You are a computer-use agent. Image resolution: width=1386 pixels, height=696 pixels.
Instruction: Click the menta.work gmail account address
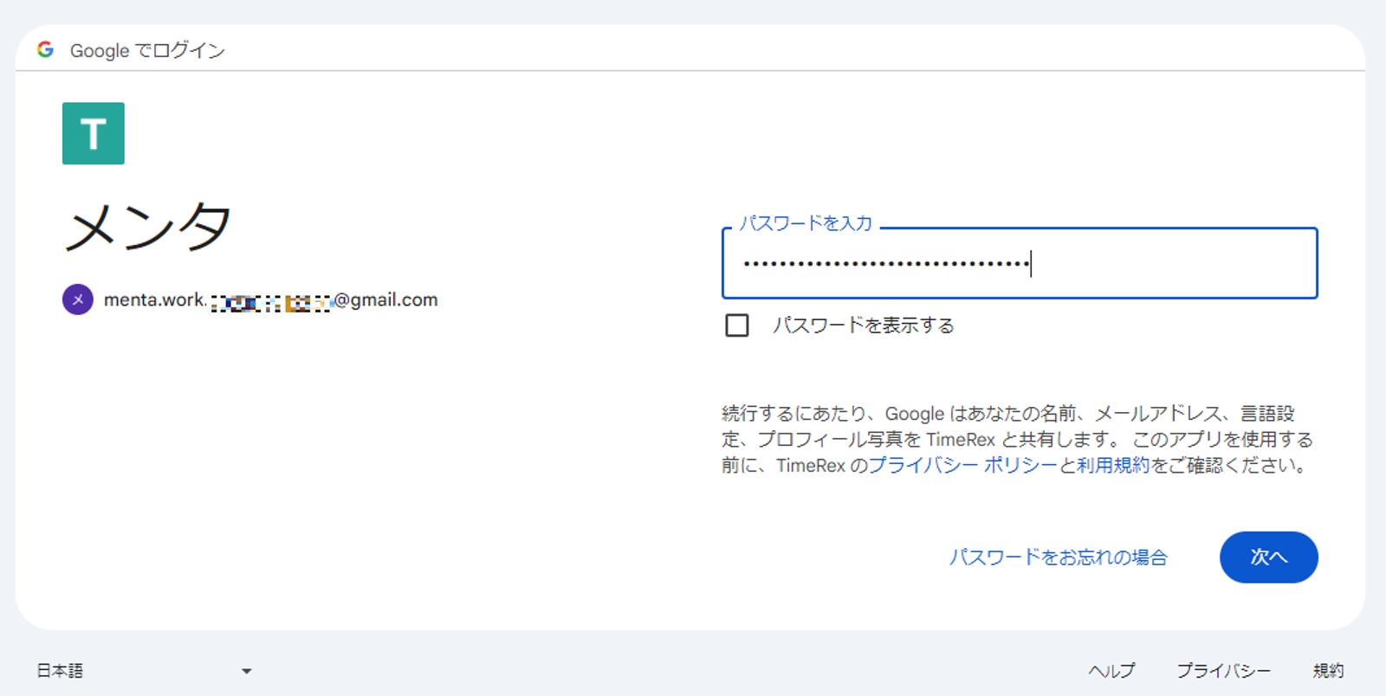click(270, 300)
